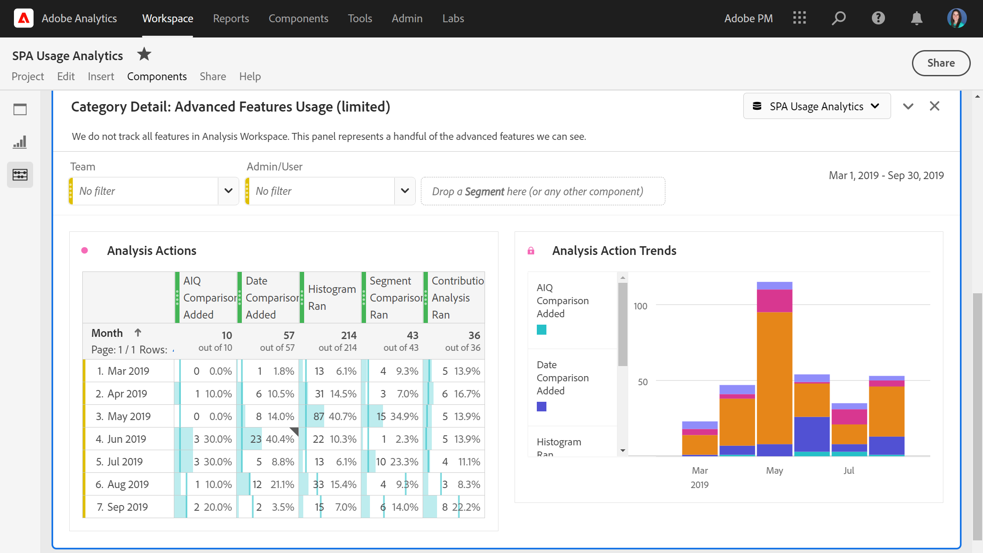Favorite the project with star icon
The height and width of the screenshot is (553, 983).
pos(144,54)
